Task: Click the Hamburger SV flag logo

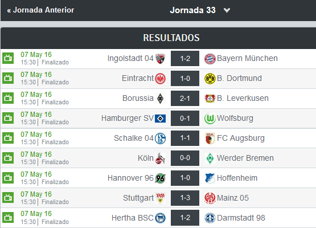Action: tap(160, 119)
